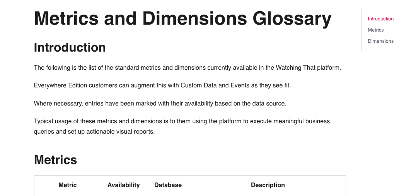Select the Availability column header
This screenshot has height=196, width=416.
[x=123, y=185]
